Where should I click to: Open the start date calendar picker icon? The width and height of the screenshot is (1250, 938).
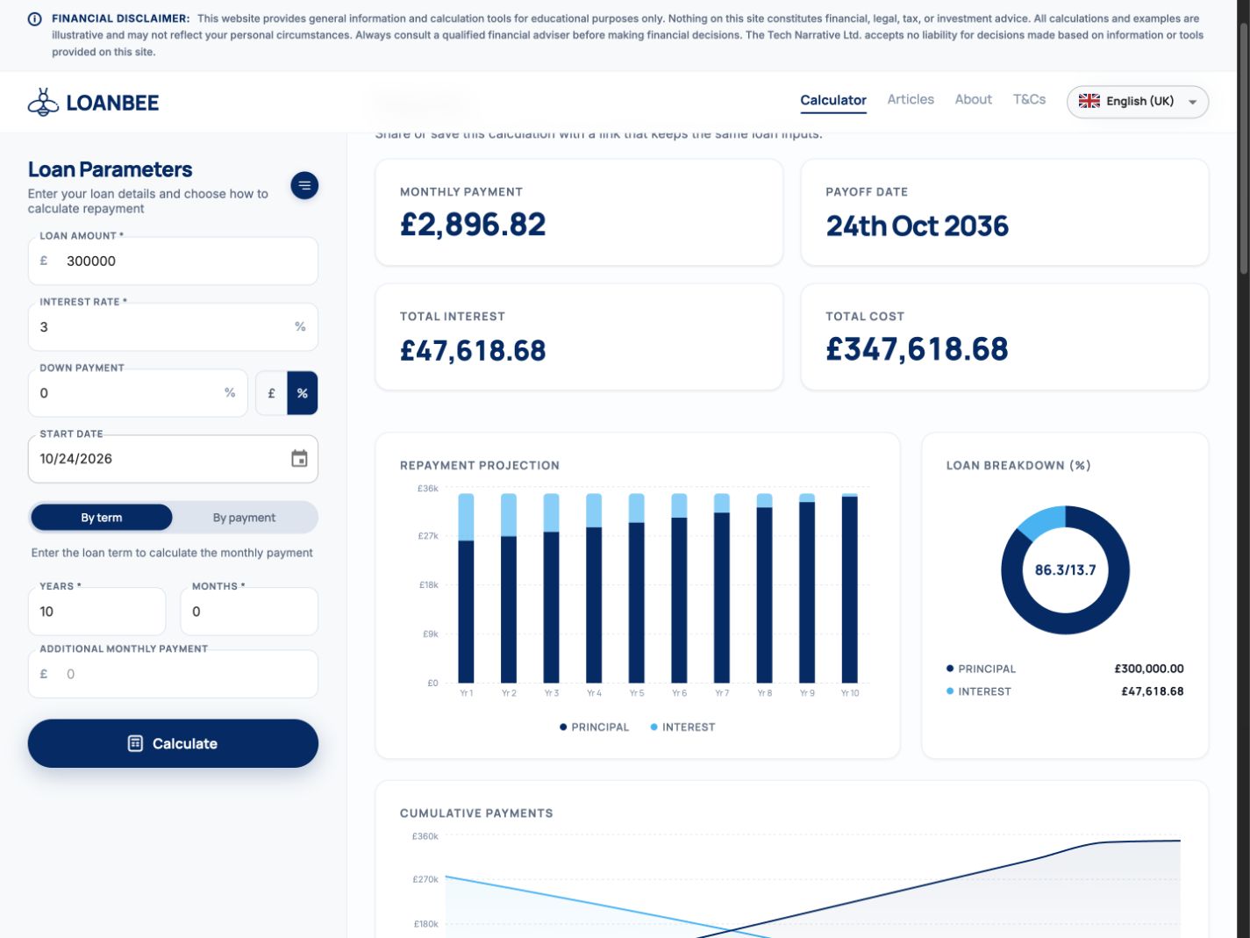click(299, 459)
